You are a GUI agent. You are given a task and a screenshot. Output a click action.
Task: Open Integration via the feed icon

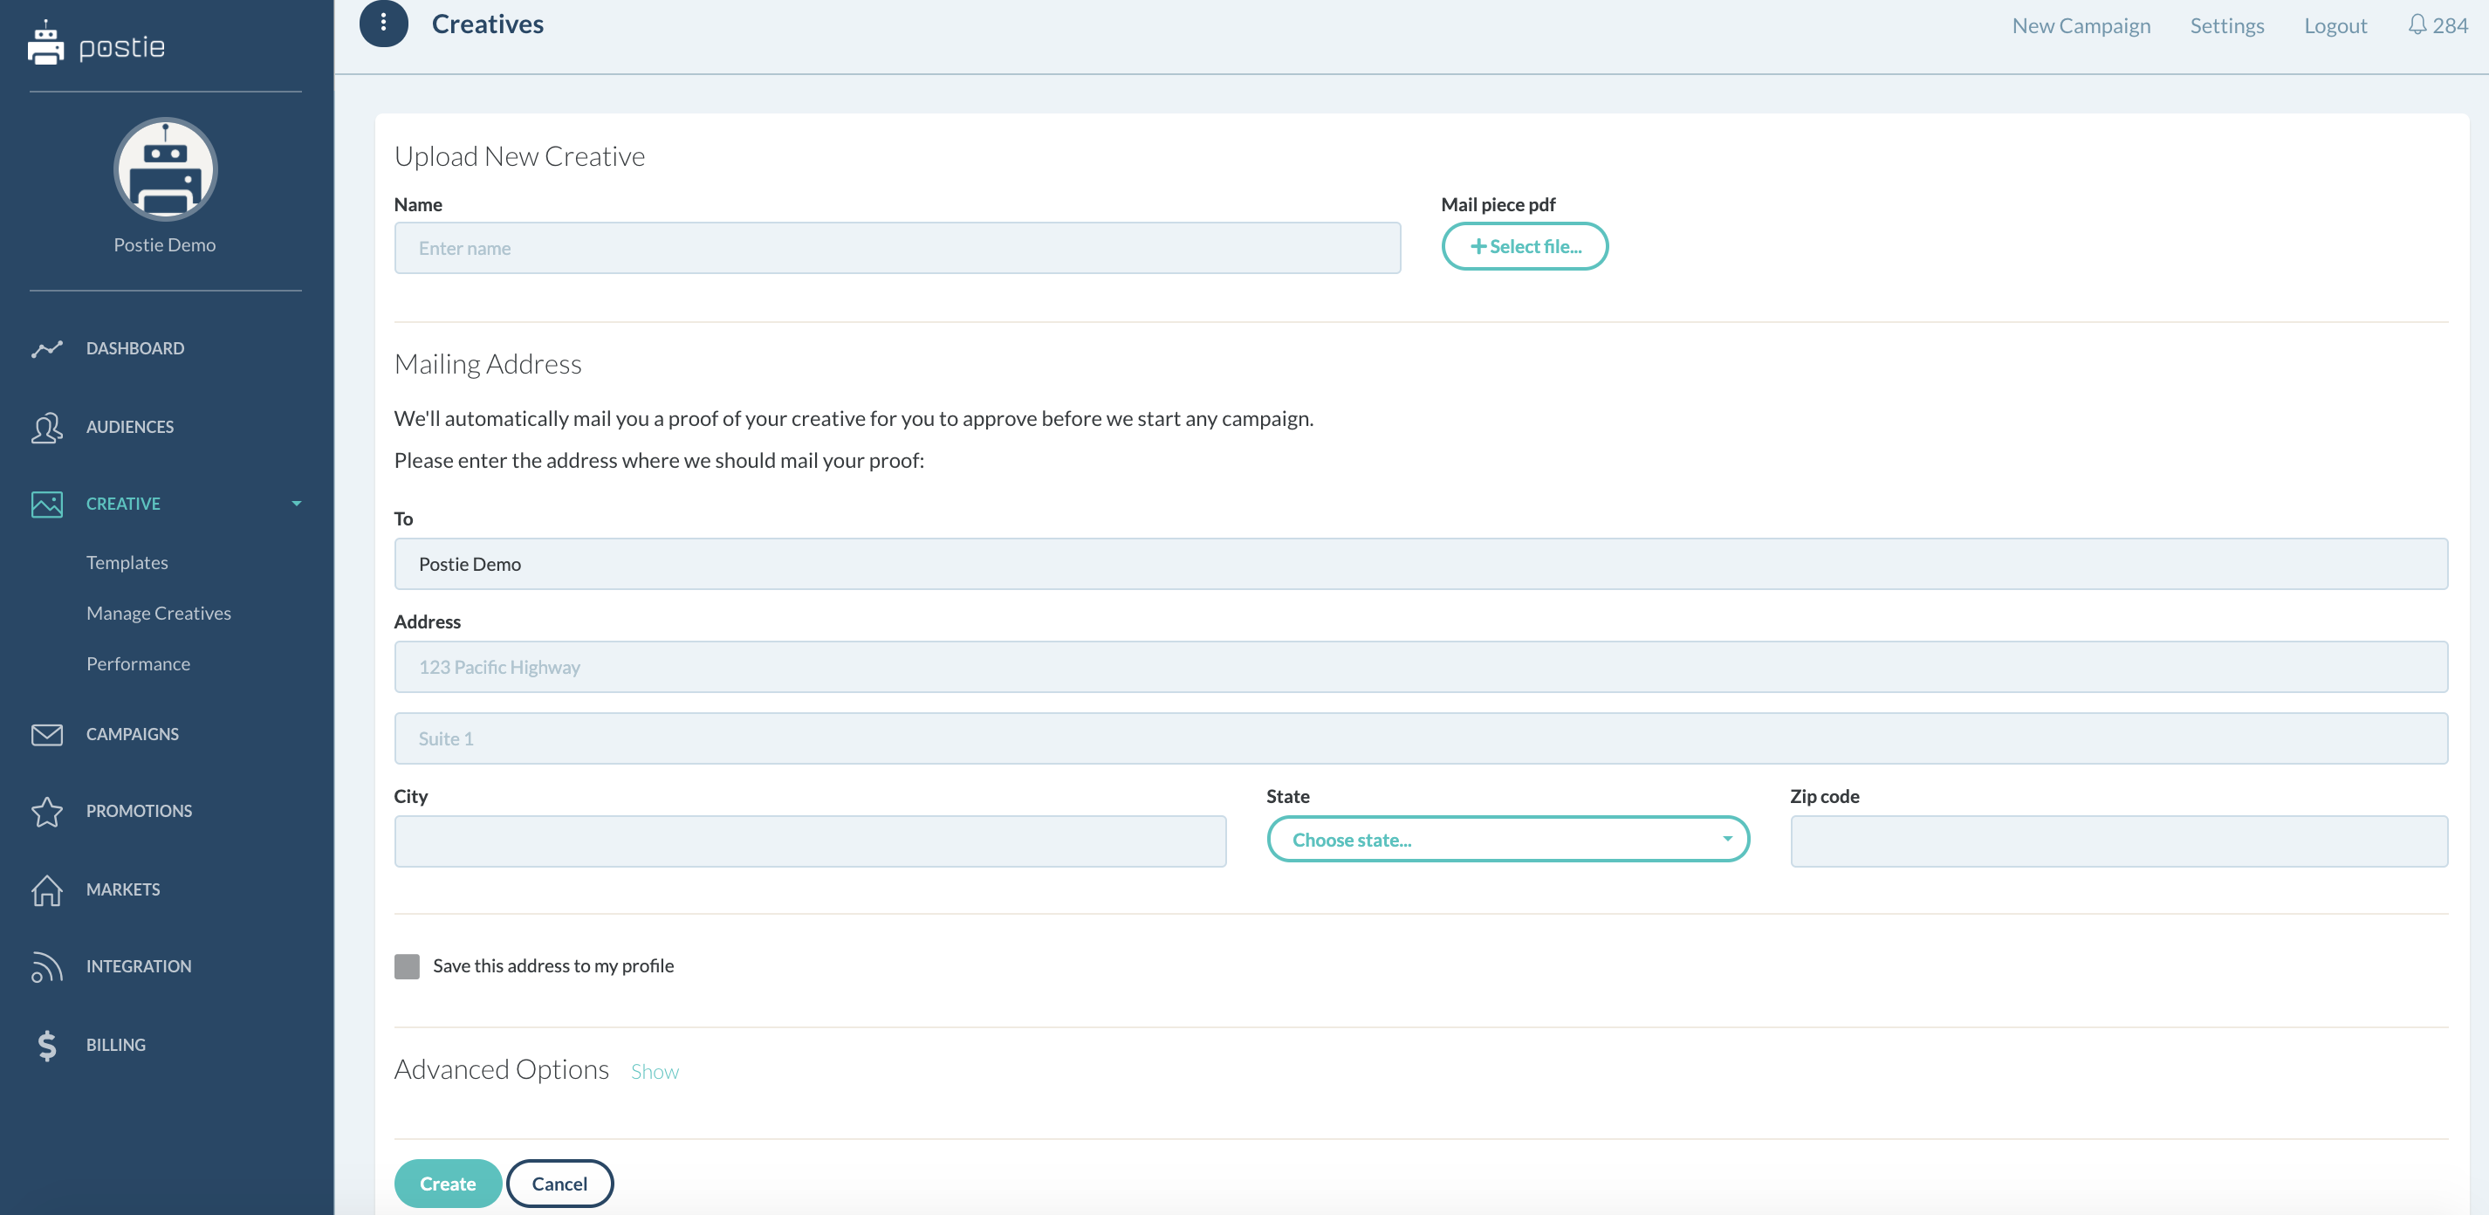[46, 966]
